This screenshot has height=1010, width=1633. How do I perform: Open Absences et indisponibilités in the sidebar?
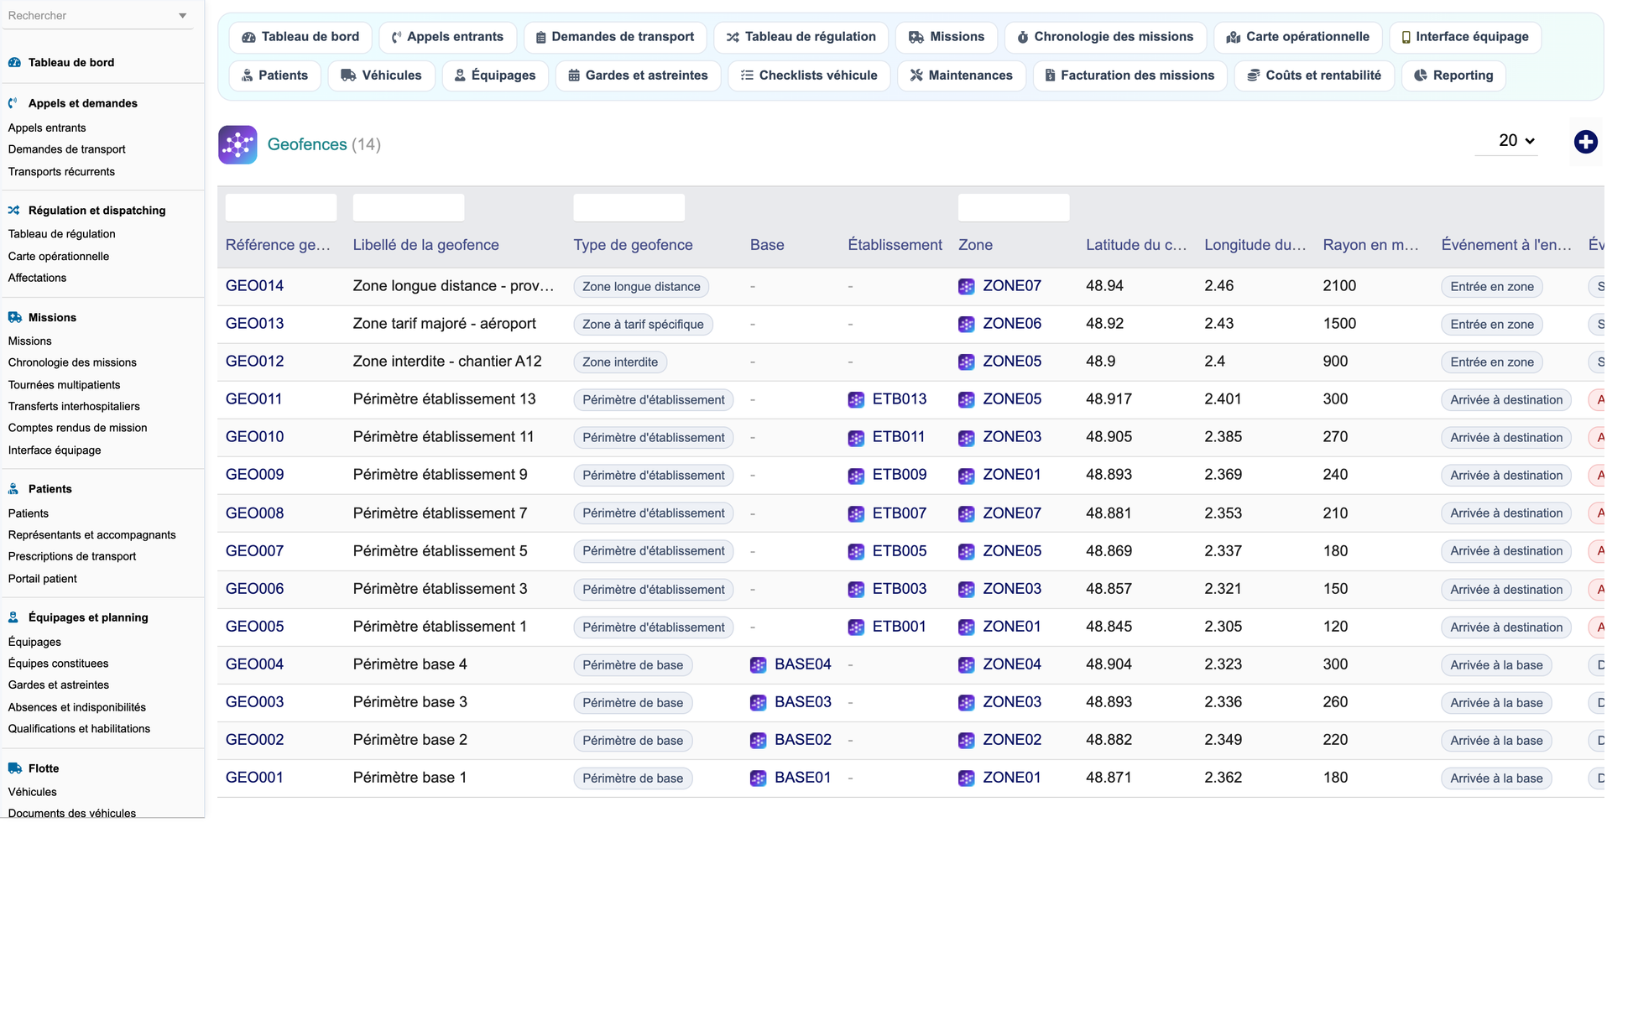(x=76, y=708)
